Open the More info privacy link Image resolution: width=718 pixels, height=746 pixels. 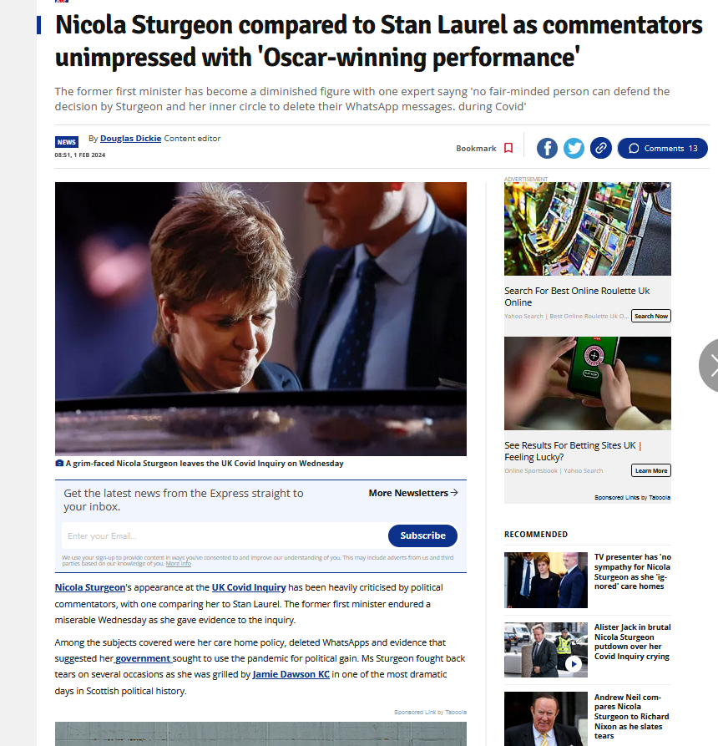[x=179, y=564]
